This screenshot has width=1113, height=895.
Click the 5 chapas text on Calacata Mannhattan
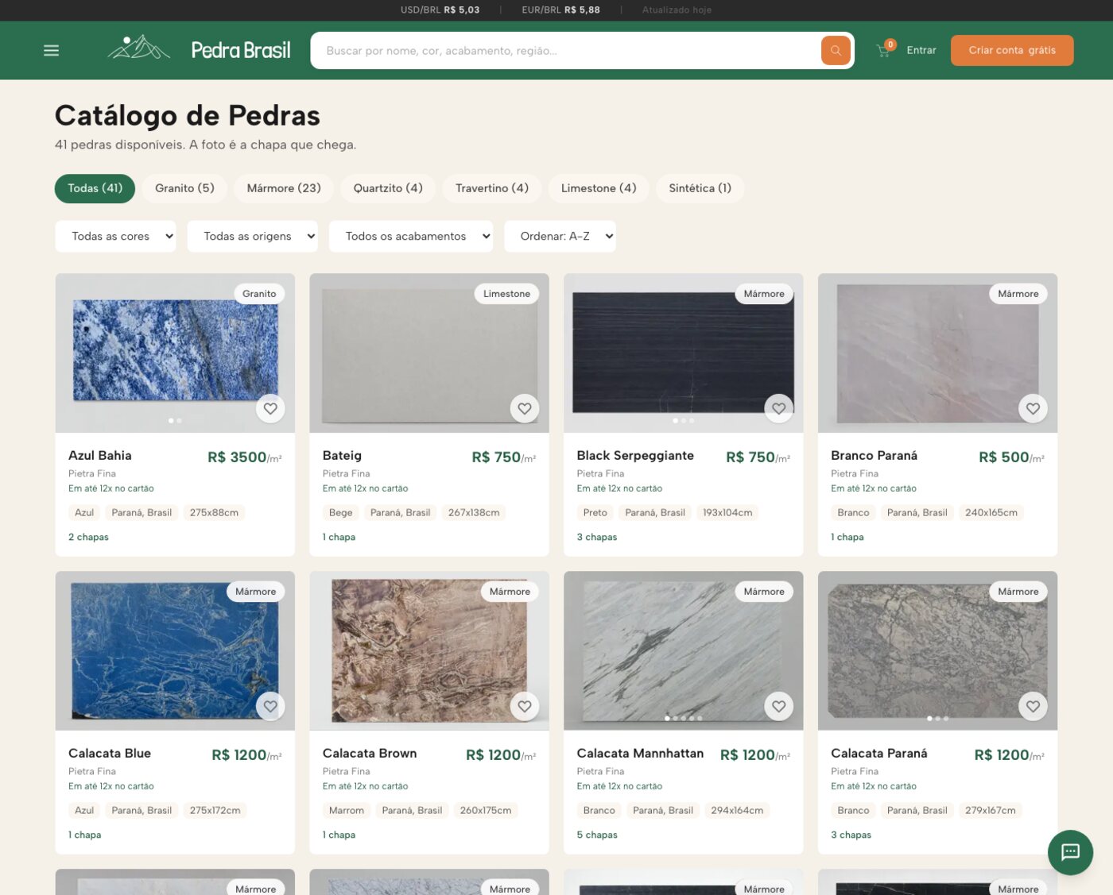597,835
